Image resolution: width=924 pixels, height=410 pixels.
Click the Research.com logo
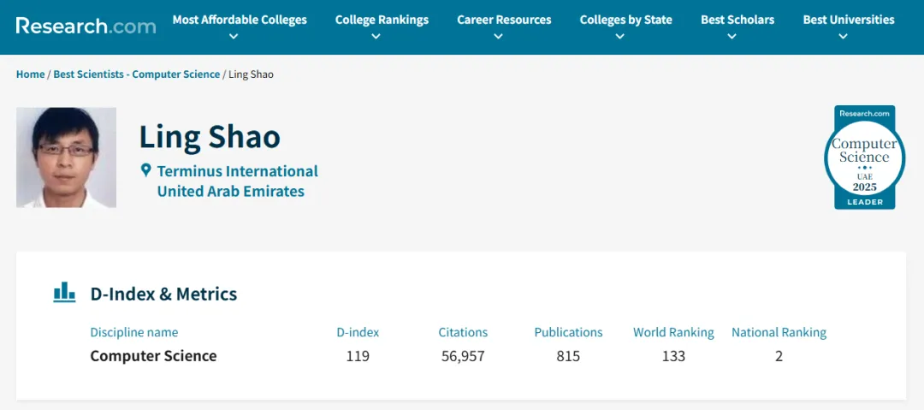[86, 26]
